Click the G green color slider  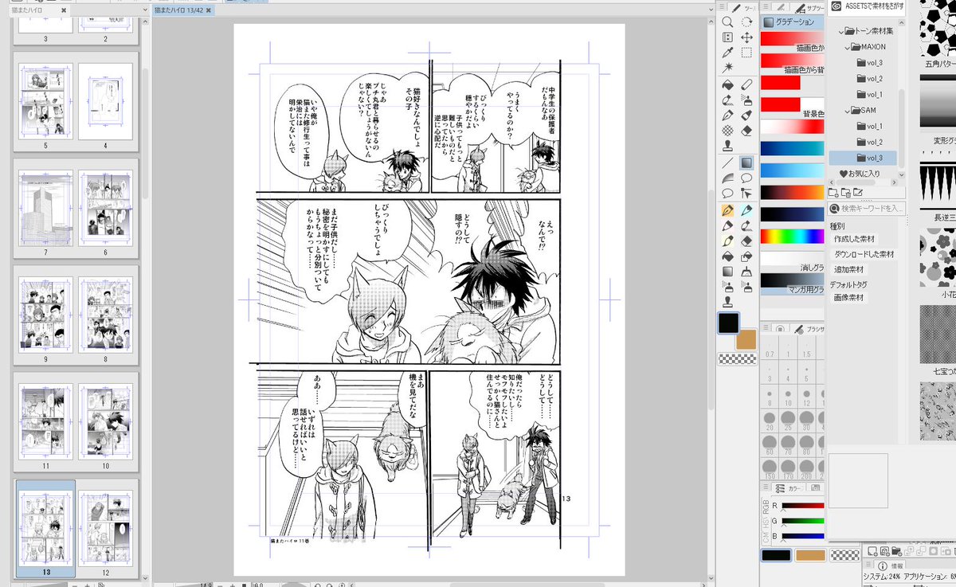pos(802,521)
